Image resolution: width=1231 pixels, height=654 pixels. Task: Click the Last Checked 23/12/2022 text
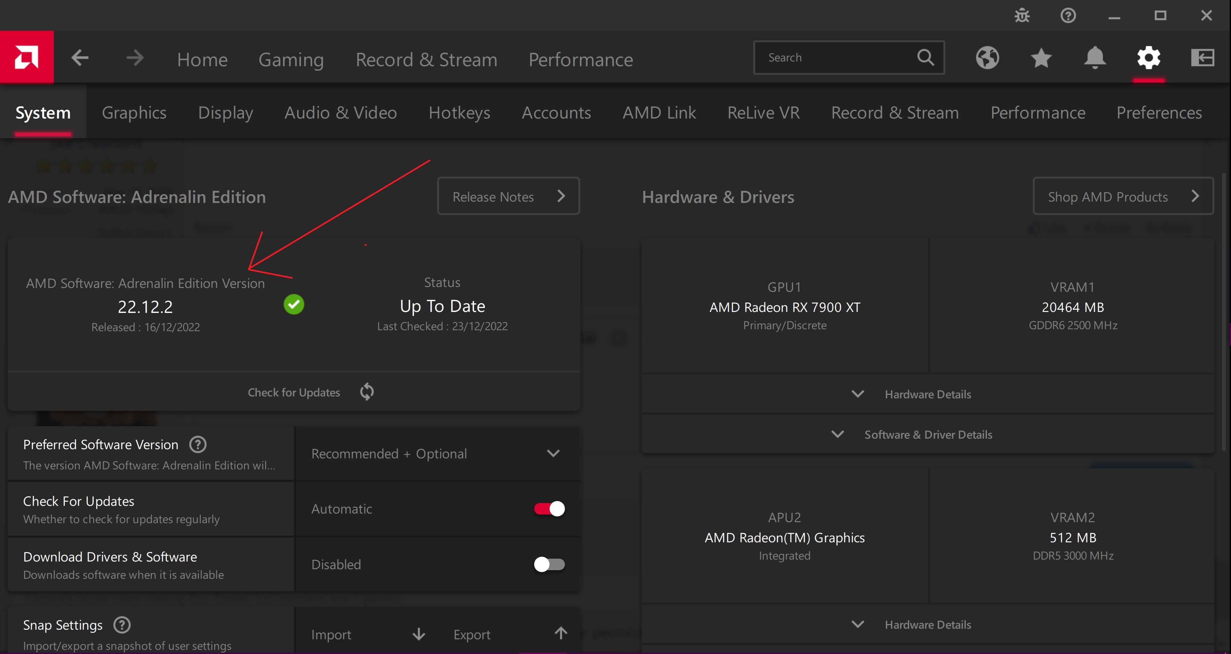tap(443, 326)
